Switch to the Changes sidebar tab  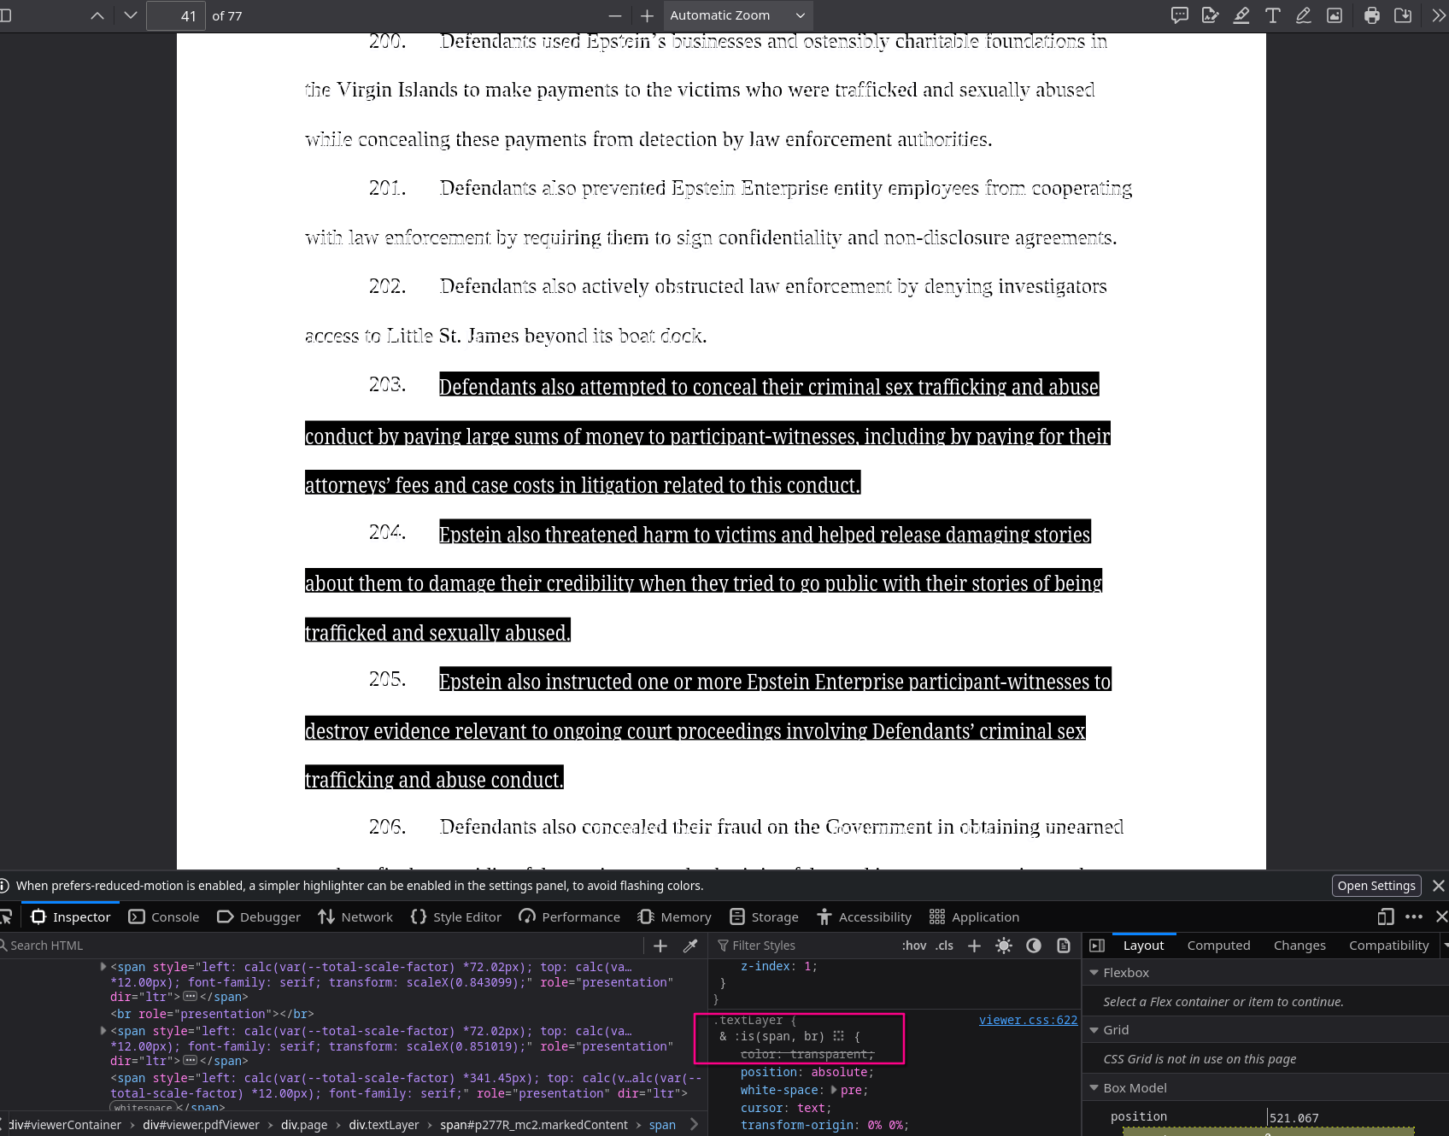tap(1299, 945)
